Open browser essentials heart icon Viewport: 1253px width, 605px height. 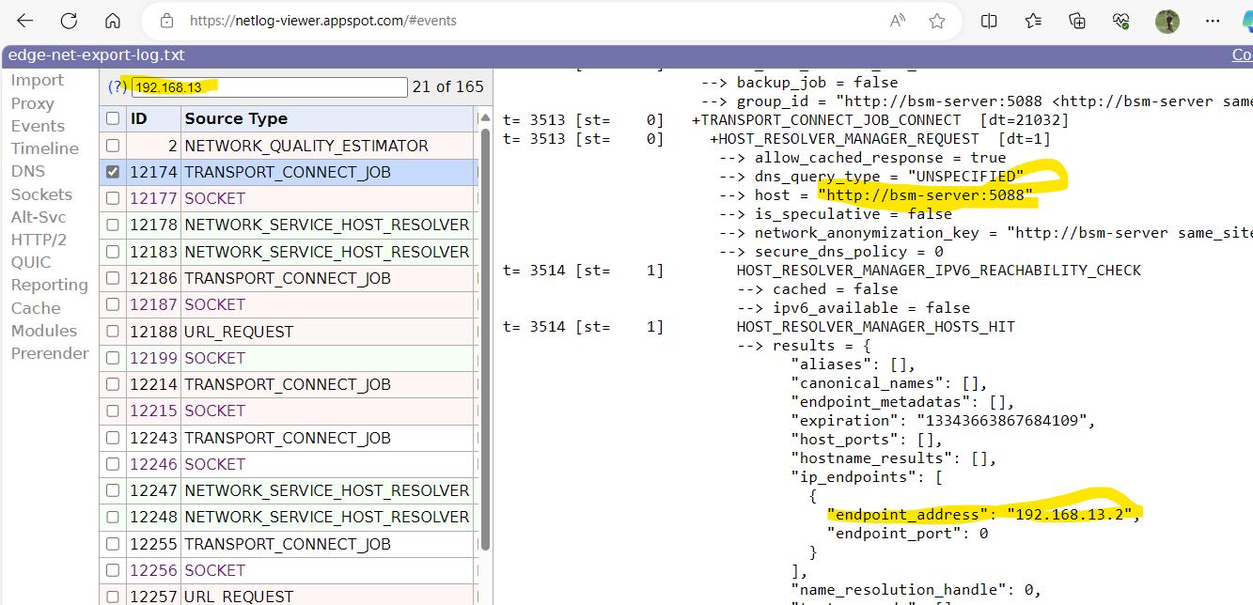click(1121, 21)
